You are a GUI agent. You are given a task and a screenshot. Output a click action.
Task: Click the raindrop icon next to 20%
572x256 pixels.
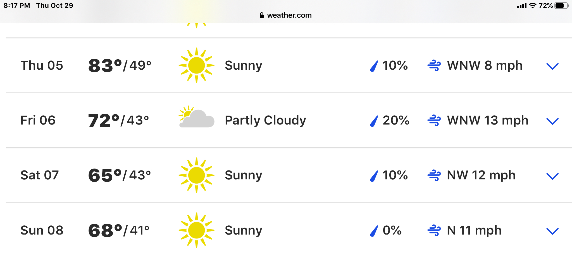tap(374, 121)
